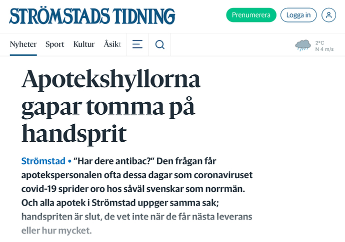Go home via Strömstads Tidning logo
Viewport: 345px width, 242px height.
pyautogui.click(x=92, y=16)
